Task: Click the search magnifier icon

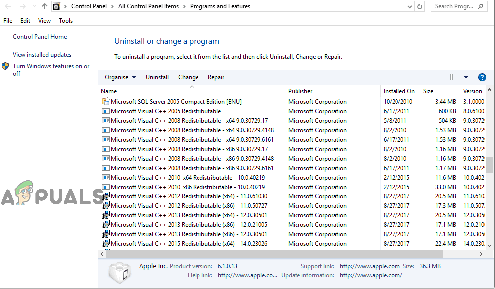Action: (x=481, y=6)
